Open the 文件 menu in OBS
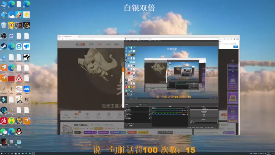The height and width of the screenshot is (155, 275). tap(126, 41)
